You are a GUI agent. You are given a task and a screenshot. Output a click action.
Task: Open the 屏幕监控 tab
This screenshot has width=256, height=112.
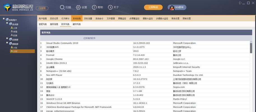[122, 18]
